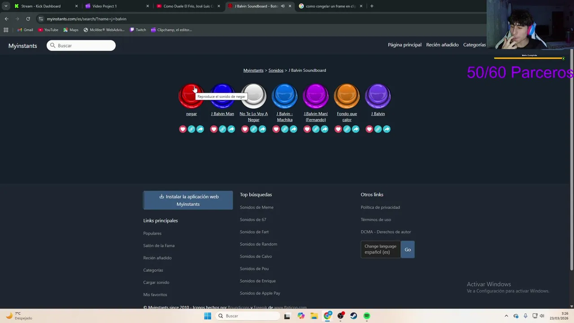
Task: Play the dark blue 'J Balvin Man' button
Action: coord(222,96)
